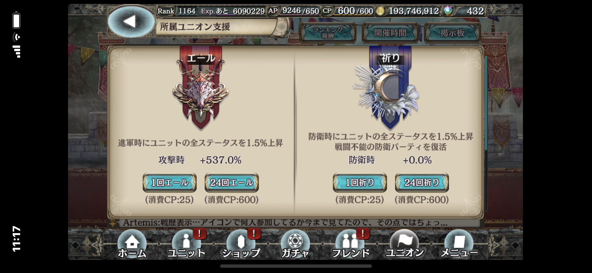Tap the rainbow gem currency icon
This screenshot has height=273, width=592.
(448, 11)
